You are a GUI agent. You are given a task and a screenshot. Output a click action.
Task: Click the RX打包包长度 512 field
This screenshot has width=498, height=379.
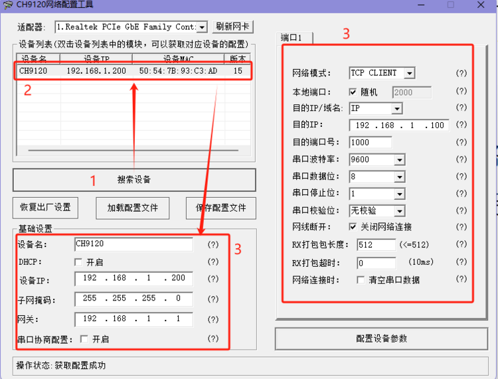click(x=376, y=245)
